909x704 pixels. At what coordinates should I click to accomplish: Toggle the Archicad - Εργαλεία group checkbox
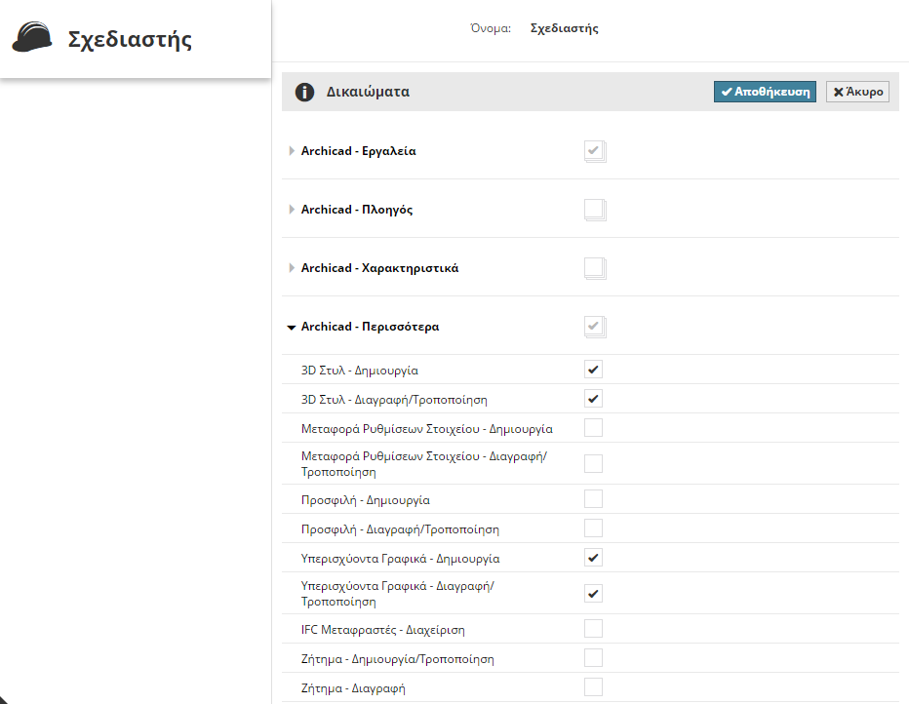pos(594,151)
